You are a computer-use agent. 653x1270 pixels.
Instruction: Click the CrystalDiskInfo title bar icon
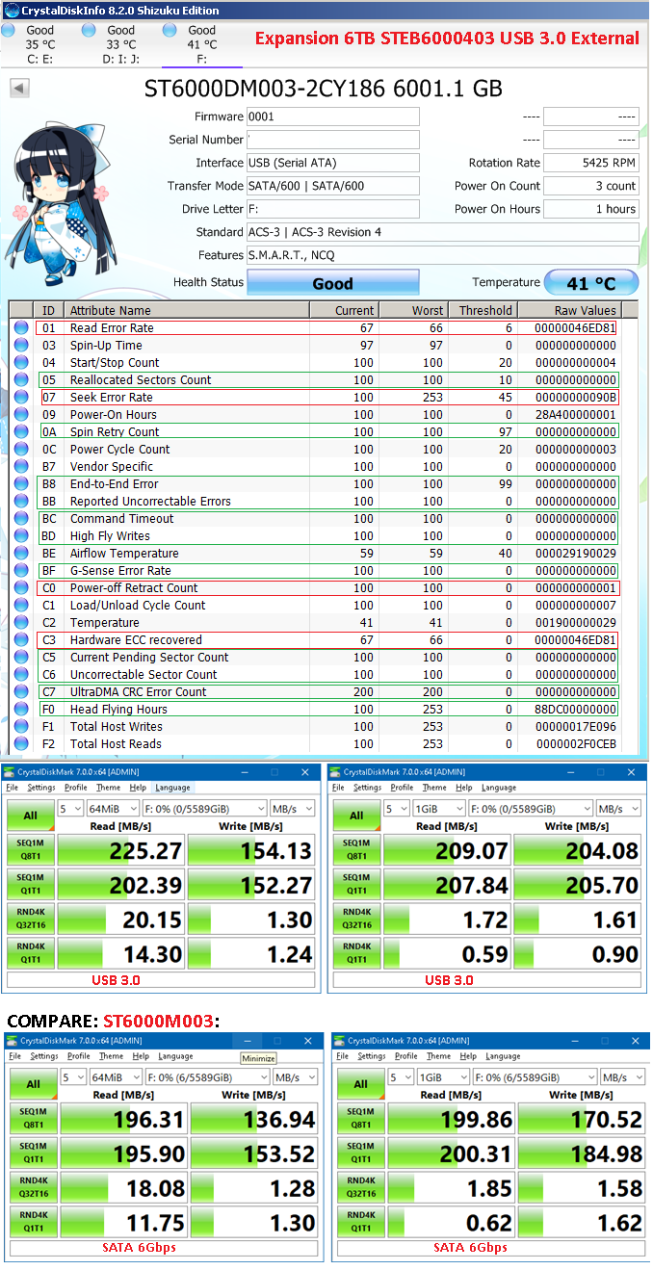tap(10, 11)
